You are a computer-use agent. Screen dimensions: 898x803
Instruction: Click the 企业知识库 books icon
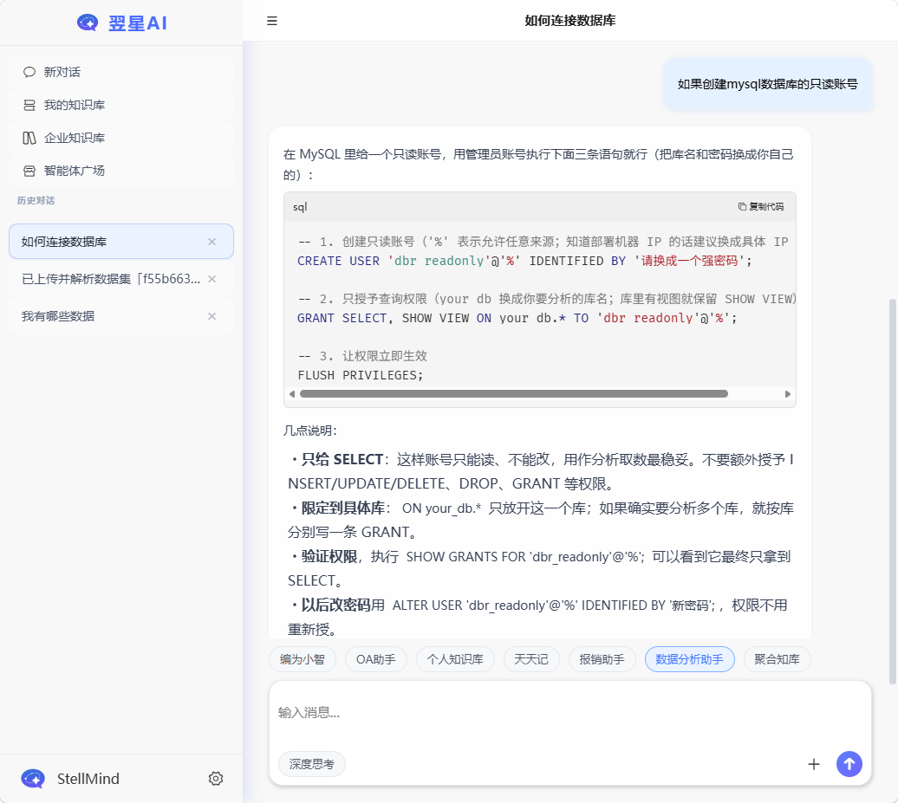coord(29,138)
